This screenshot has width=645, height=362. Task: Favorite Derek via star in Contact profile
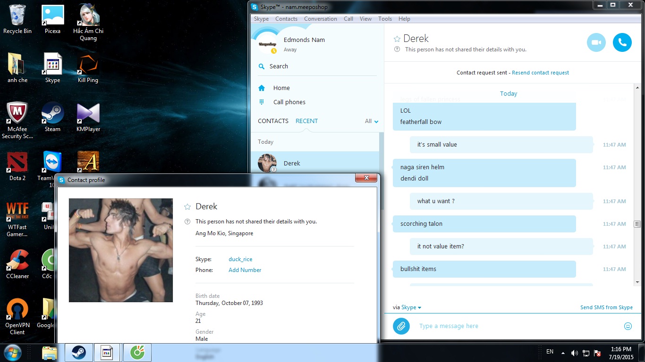coord(187,207)
